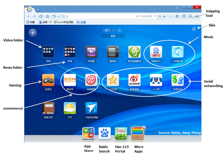The width and height of the screenshot is (224, 157).
Task: Go forward with the forward arrow
Action: [x=34, y=16]
